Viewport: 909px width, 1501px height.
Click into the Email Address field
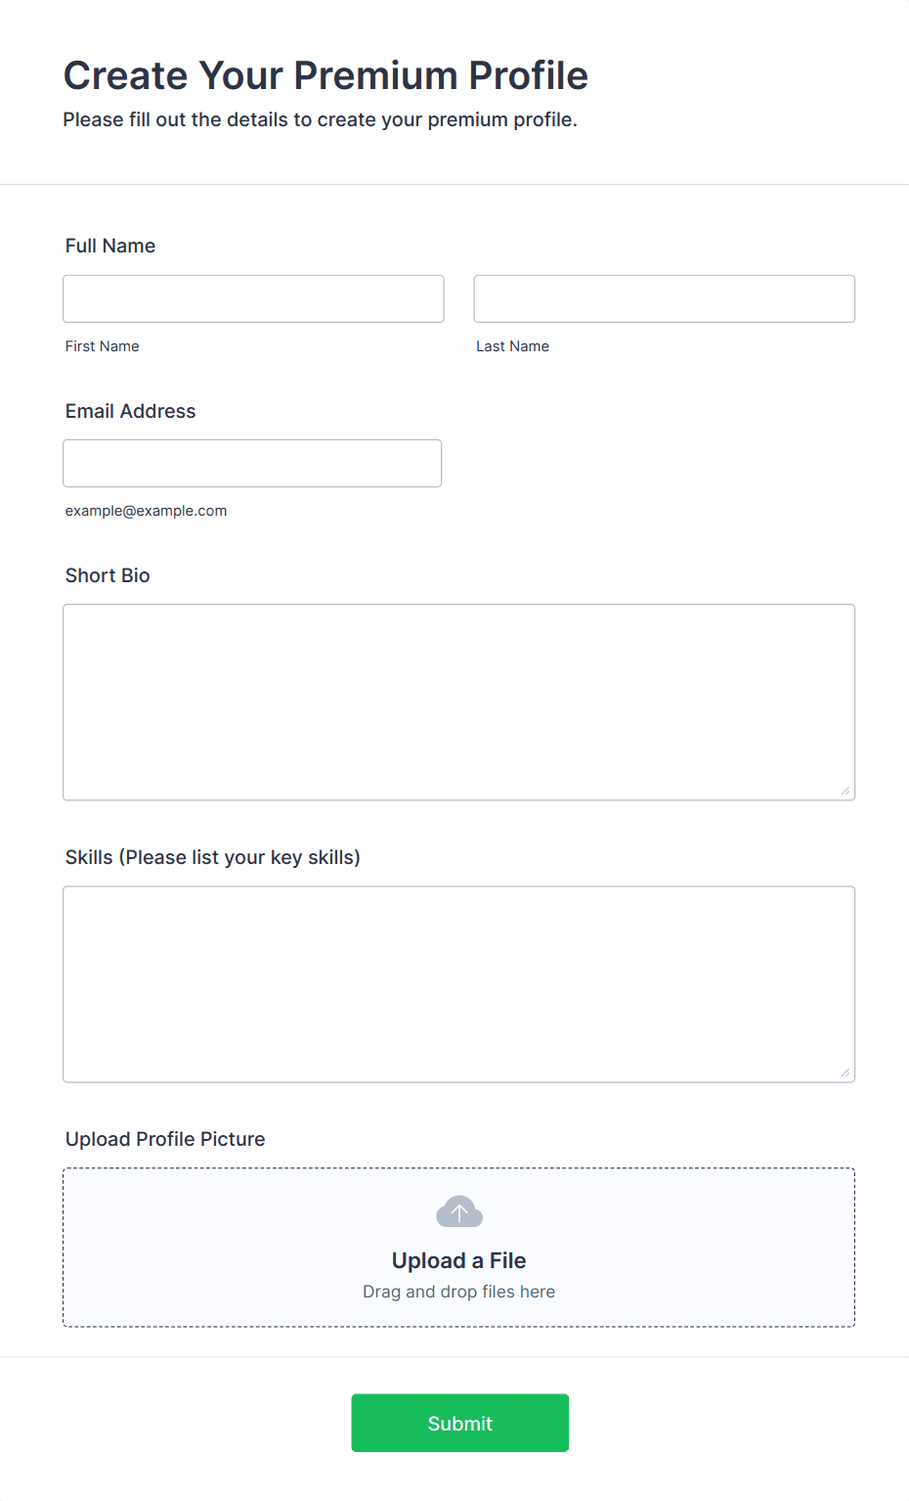[x=252, y=463]
